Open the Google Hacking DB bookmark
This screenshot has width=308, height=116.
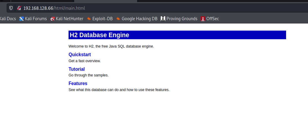[137, 18]
